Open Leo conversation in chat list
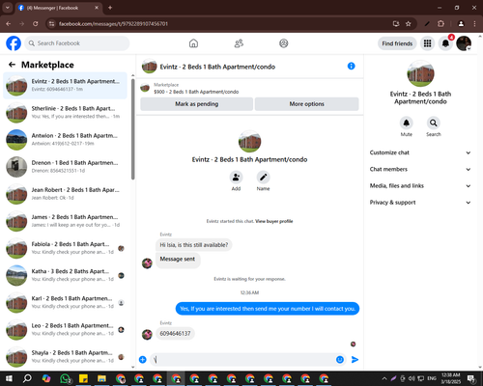483x386 pixels. [65, 330]
